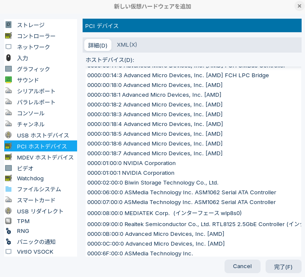The height and width of the screenshot is (277, 305).
Task: Click the Storage (ストレージ) disk icon
Action: click(8, 25)
